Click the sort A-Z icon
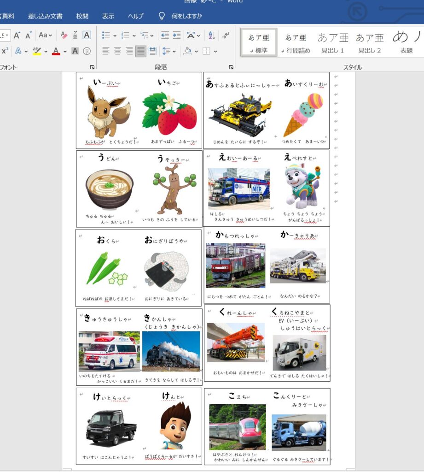This screenshot has height=472, width=424. [x=211, y=35]
